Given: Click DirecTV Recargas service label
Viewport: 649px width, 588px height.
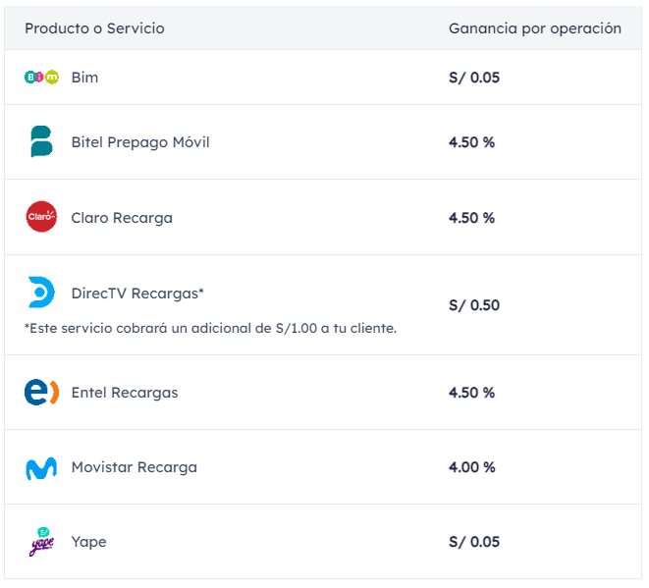Looking at the screenshot, I should (137, 293).
